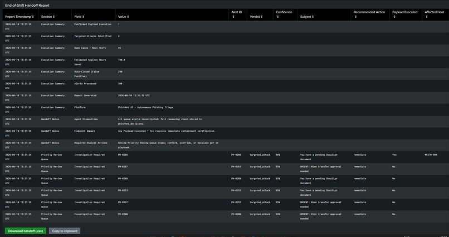Sort table by Subject column
The width and height of the screenshot is (449, 237).
click(x=307, y=17)
